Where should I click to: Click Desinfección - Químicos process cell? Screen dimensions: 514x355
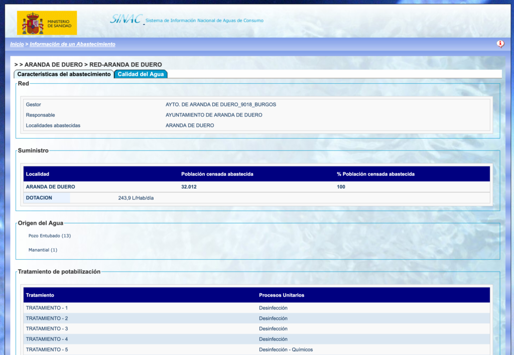[x=286, y=349]
